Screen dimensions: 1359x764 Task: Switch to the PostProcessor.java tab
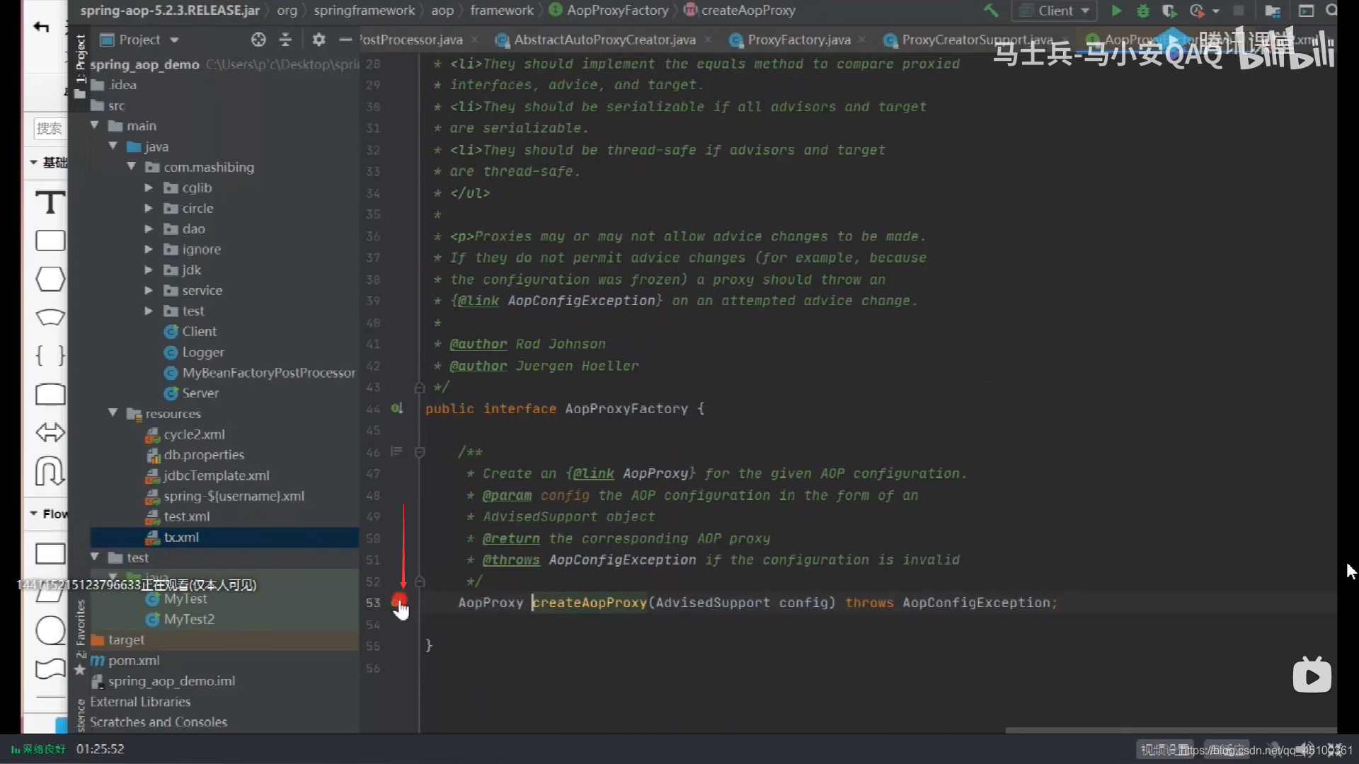(x=412, y=40)
